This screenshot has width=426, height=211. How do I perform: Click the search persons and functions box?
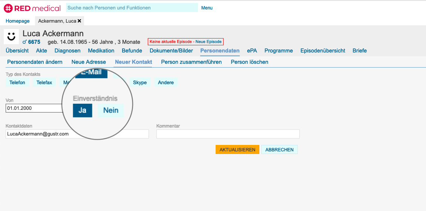click(x=132, y=8)
